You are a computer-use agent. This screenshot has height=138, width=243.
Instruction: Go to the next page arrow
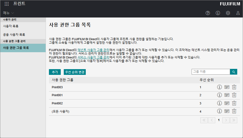pos(226,120)
